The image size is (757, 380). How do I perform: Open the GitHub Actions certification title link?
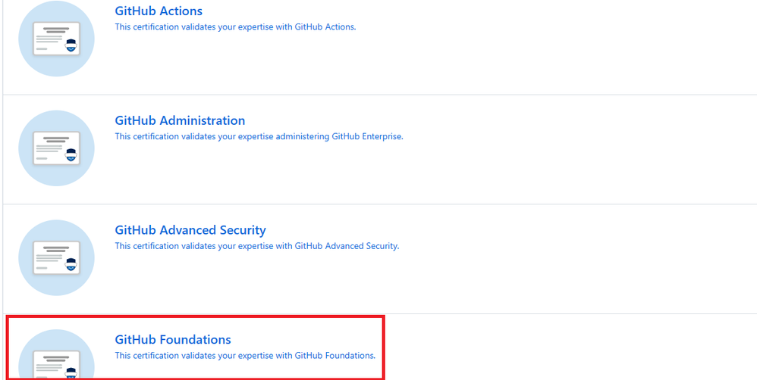coord(159,11)
